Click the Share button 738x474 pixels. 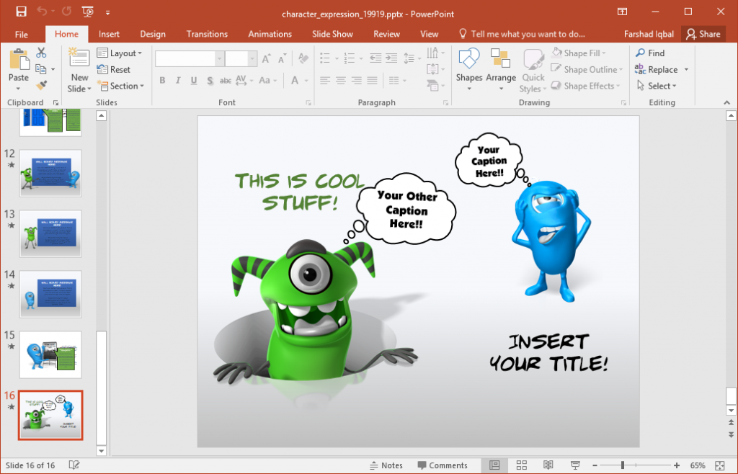coord(703,33)
